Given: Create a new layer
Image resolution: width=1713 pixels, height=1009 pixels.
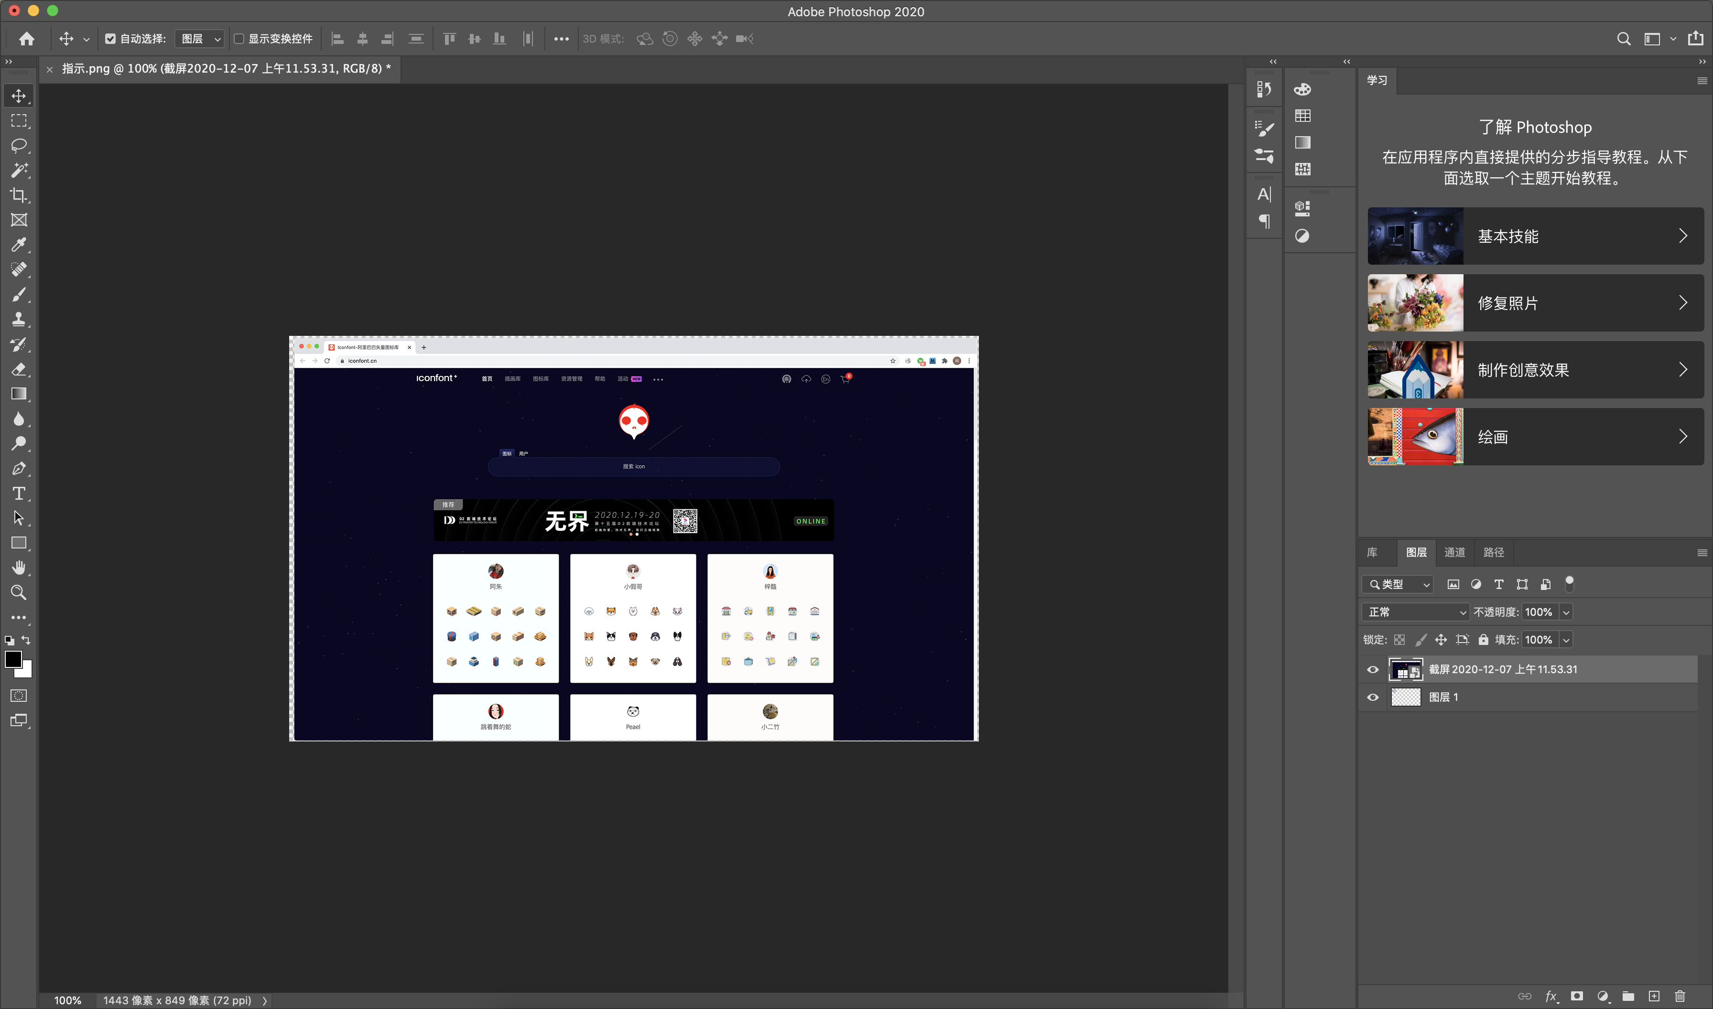Looking at the screenshot, I should click(1654, 996).
